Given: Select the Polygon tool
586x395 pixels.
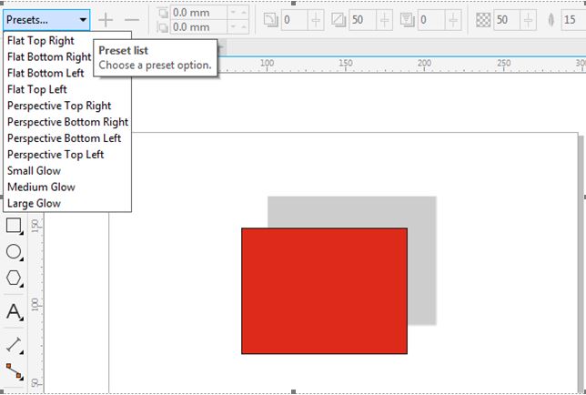Looking at the screenshot, I should click(x=15, y=279).
